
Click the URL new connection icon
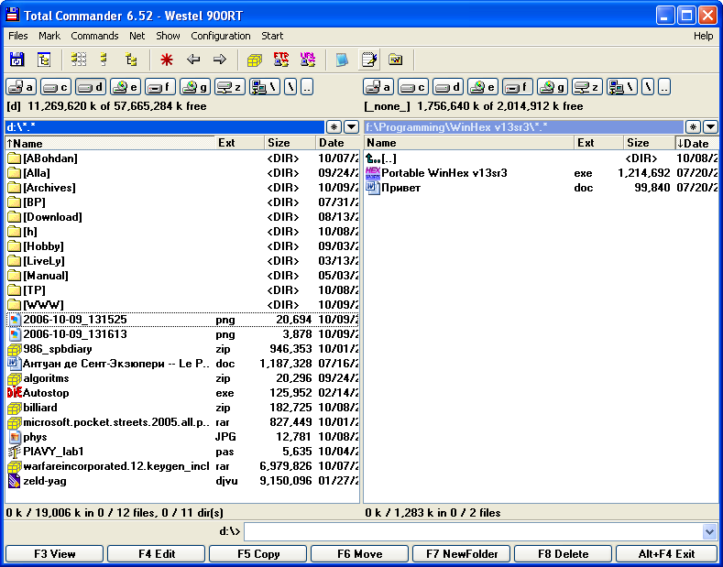308,60
